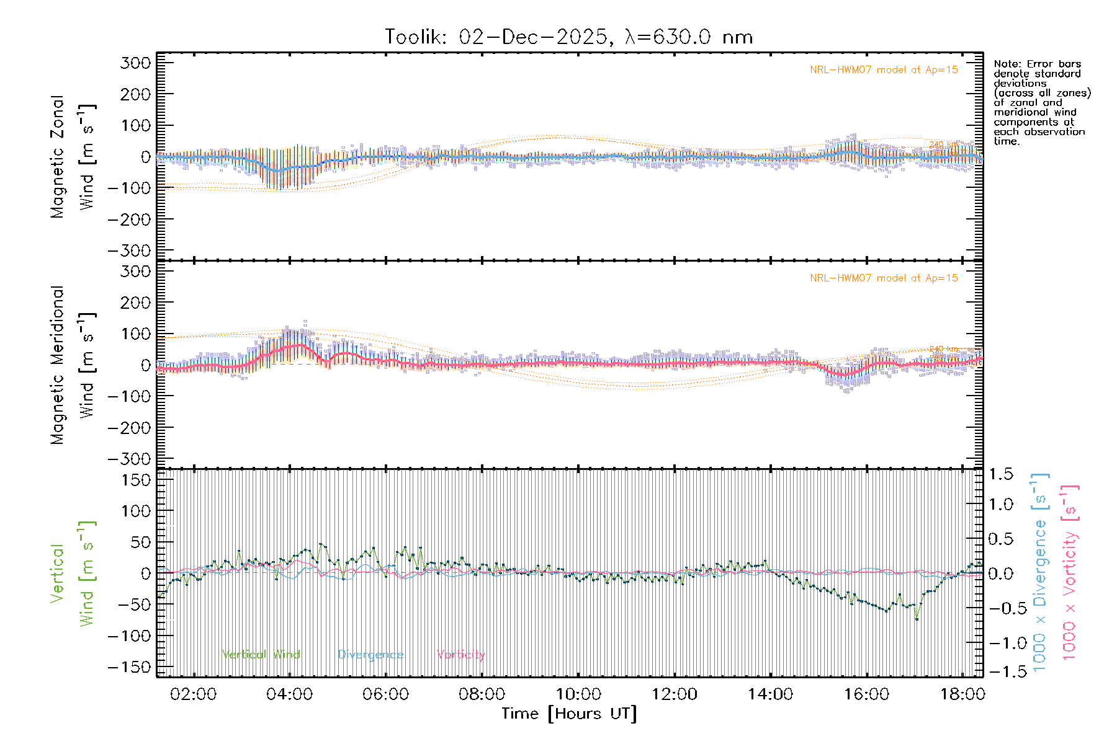Viewport: 1117px width, 744px height.
Task: Click the 18:00 time axis tick label
Action: pos(962,694)
